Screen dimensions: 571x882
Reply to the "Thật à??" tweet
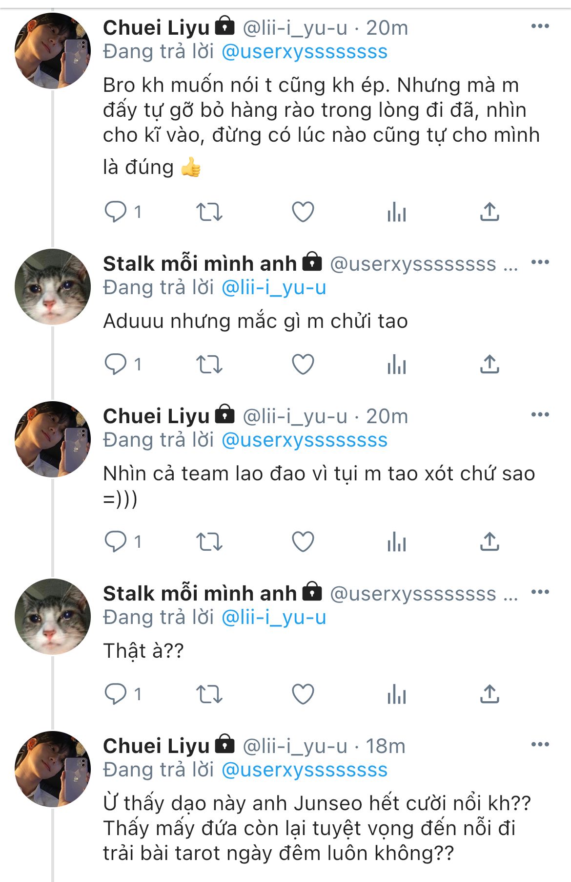(116, 694)
